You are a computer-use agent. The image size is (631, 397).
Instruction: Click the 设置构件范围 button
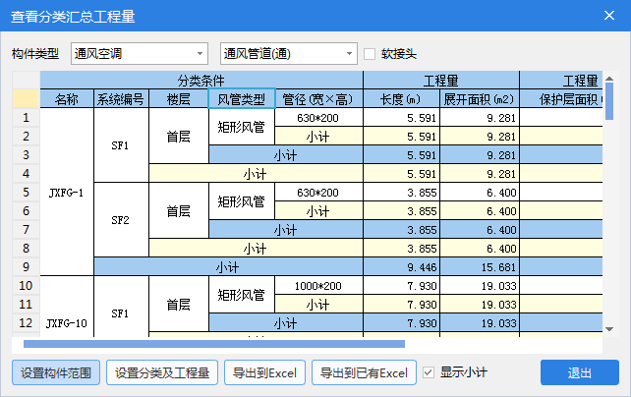pyautogui.click(x=55, y=373)
